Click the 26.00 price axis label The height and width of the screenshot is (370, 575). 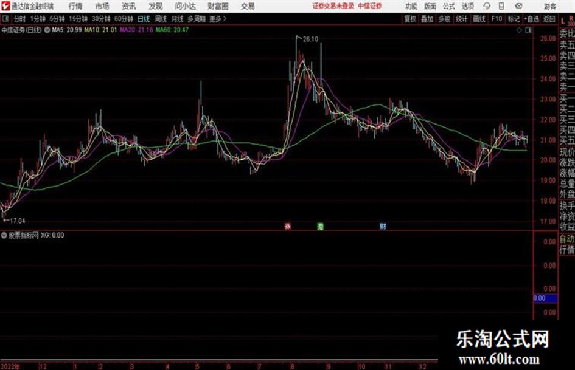point(548,38)
